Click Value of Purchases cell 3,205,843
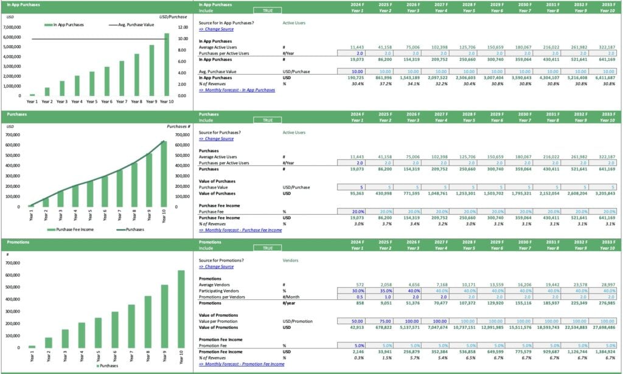Image resolution: width=623 pixels, height=374 pixels. coord(605,193)
